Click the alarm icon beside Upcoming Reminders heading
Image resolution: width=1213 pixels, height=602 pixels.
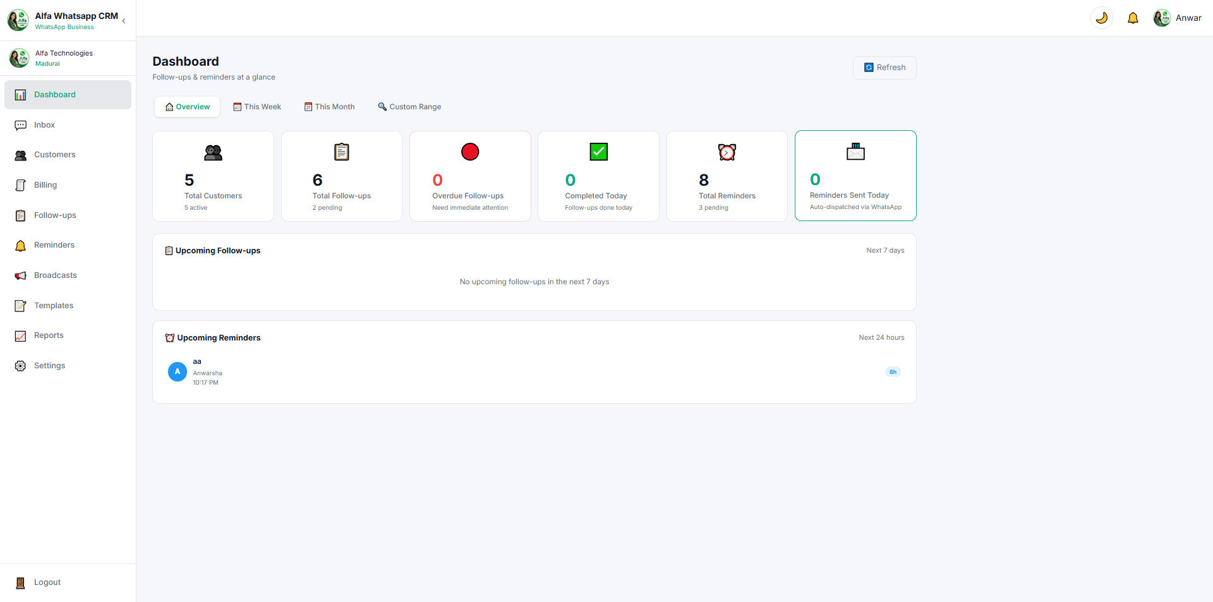[x=169, y=338]
